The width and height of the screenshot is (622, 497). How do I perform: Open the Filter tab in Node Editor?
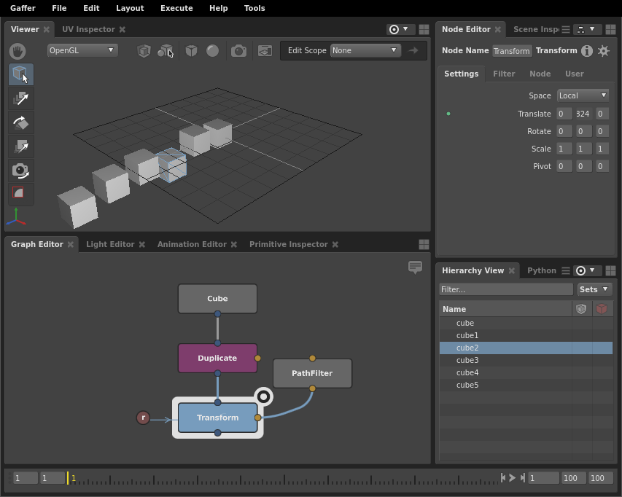(504, 74)
